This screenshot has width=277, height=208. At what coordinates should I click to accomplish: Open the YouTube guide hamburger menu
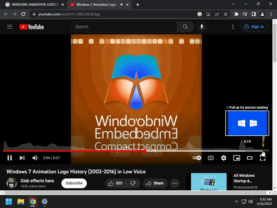pos(10,27)
